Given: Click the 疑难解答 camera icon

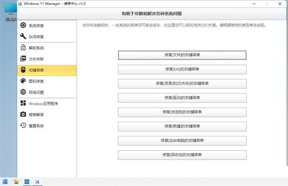Looking at the screenshot, I should coord(23,114).
